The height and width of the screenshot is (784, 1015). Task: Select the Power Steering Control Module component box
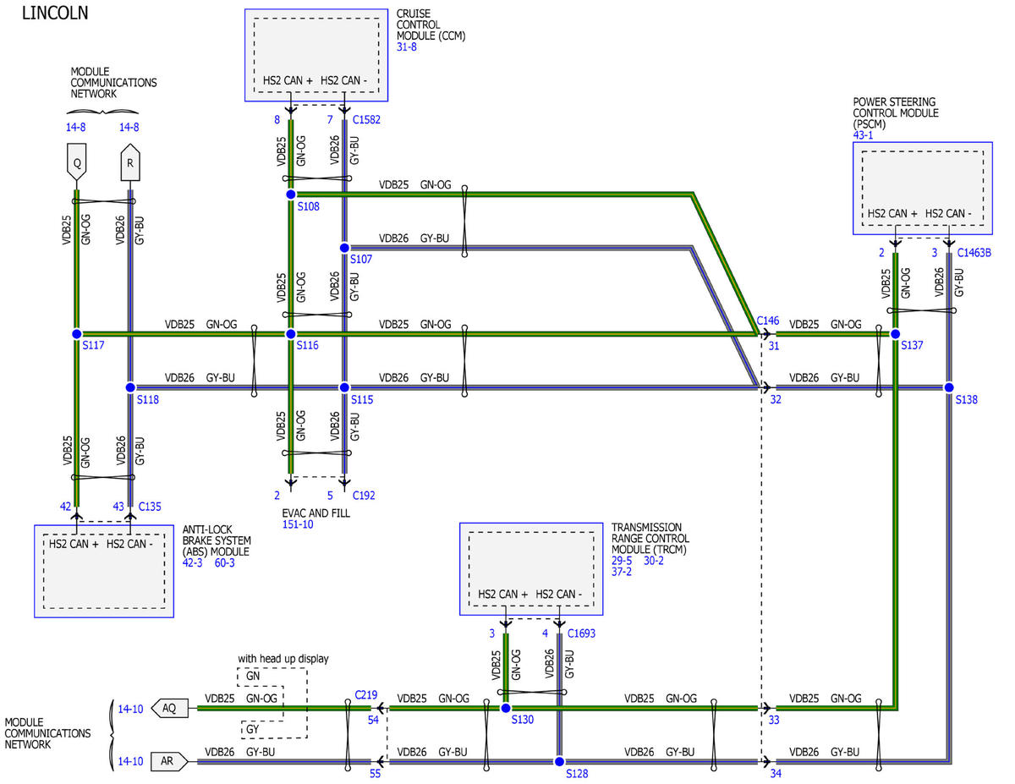pos(924,188)
